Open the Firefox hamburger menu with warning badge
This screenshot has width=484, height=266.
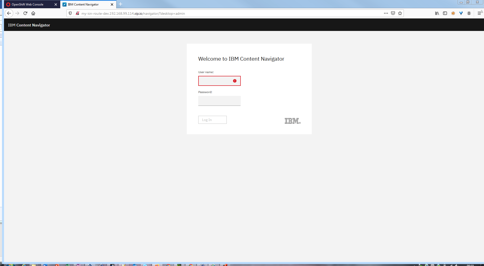click(x=480, y=13)
